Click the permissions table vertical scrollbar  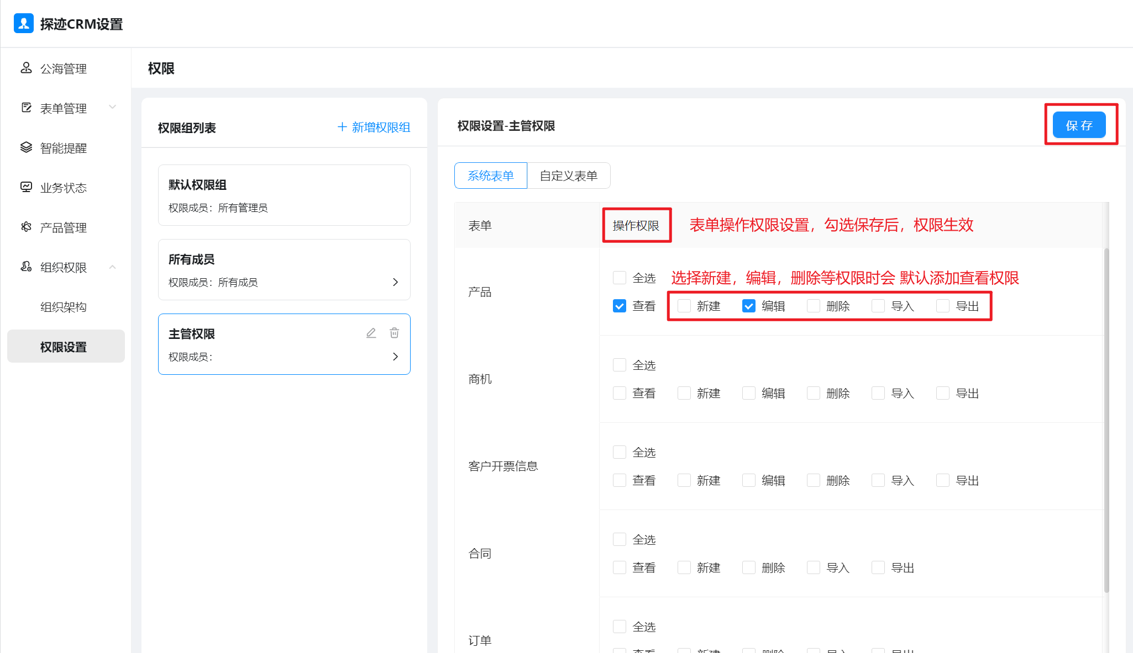(1106, 420)
